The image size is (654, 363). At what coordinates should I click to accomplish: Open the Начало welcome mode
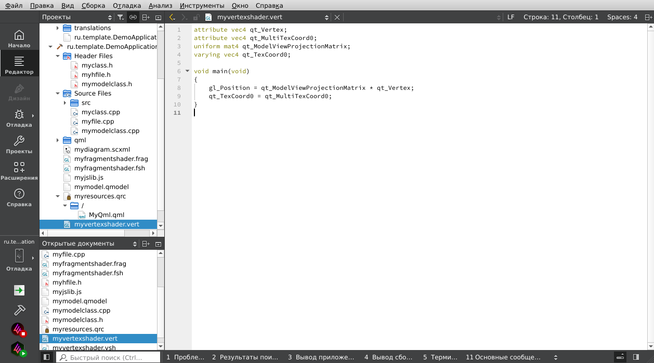19,39
